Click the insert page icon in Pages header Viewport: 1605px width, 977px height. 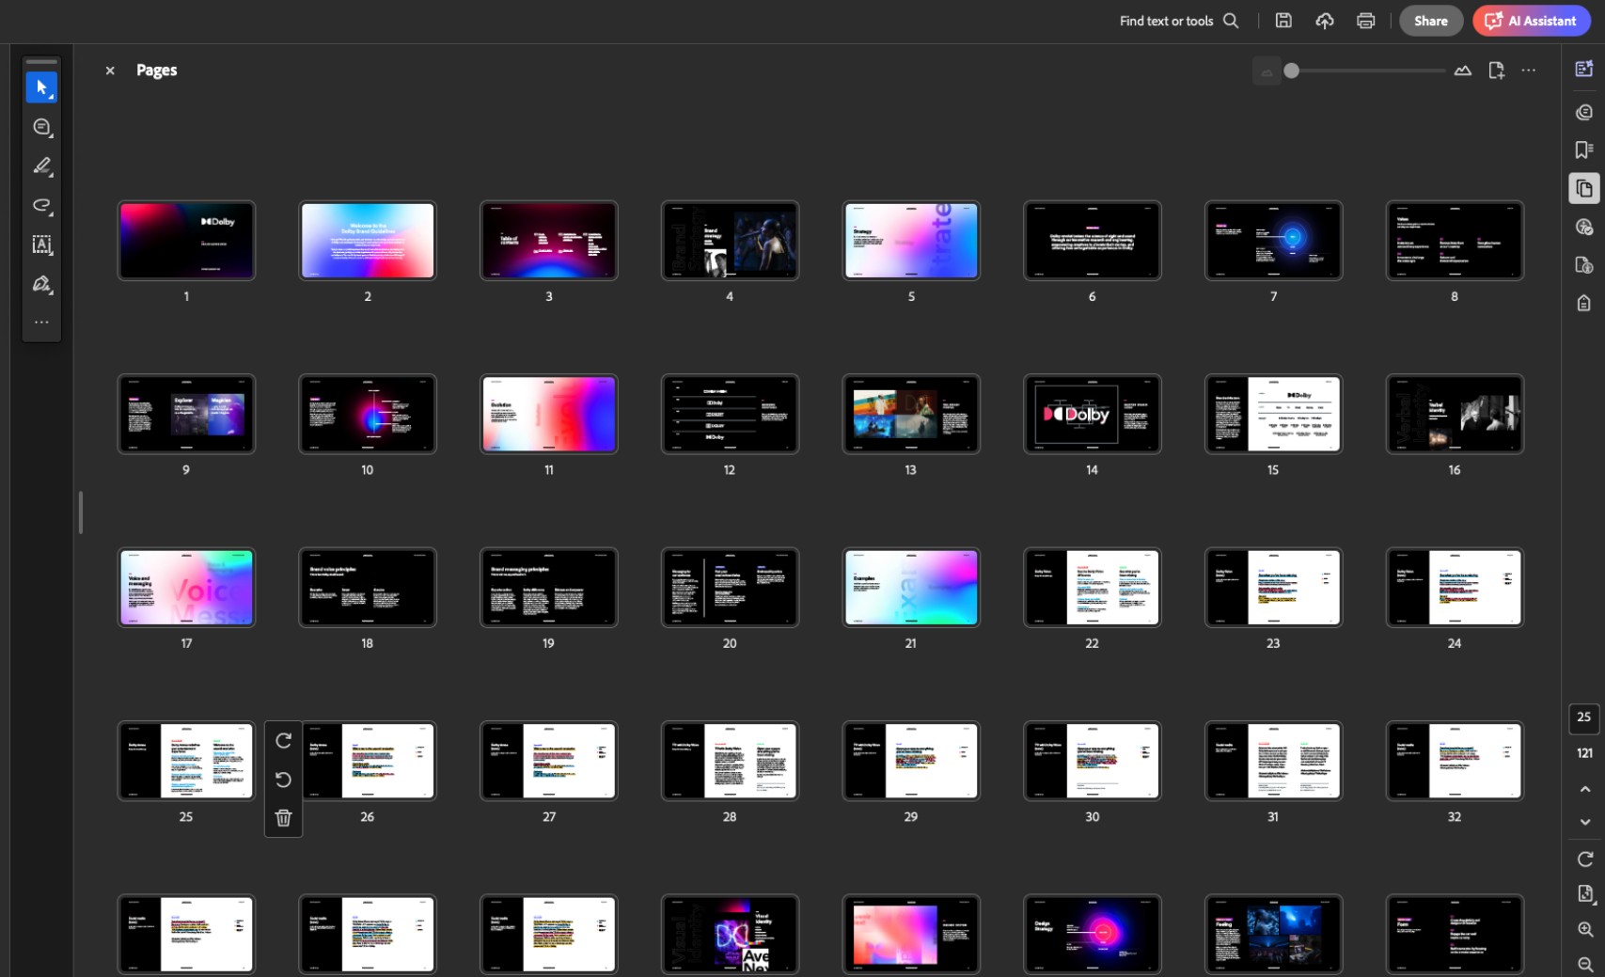pyautogui.click(x=1497, y=71)
